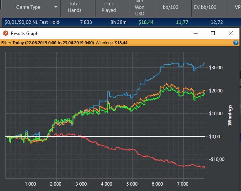This screenshot has height=191, width=241.
Task: Click the 12,72 EV bb/100 cell
Action: [x=217, y=22]
